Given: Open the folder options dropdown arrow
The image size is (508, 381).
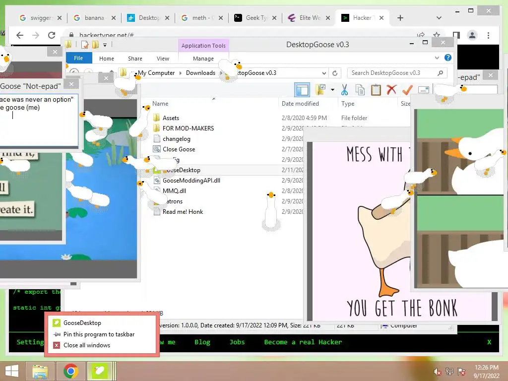Looking at the screenshot, I should pyautogui.click(x=332, y=90).
